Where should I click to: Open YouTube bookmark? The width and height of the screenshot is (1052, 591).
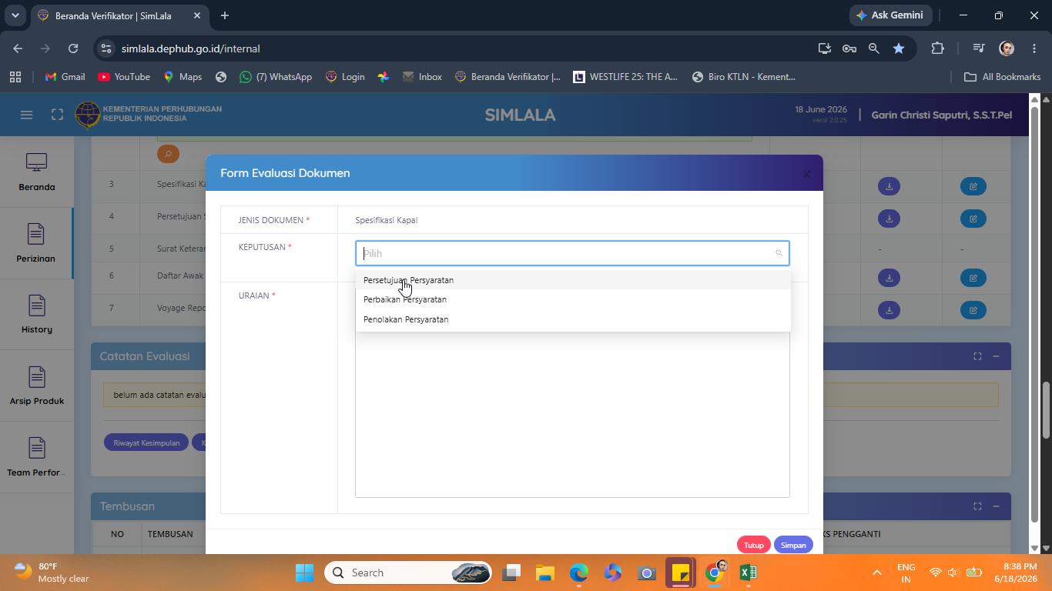[x=124, y=77]
